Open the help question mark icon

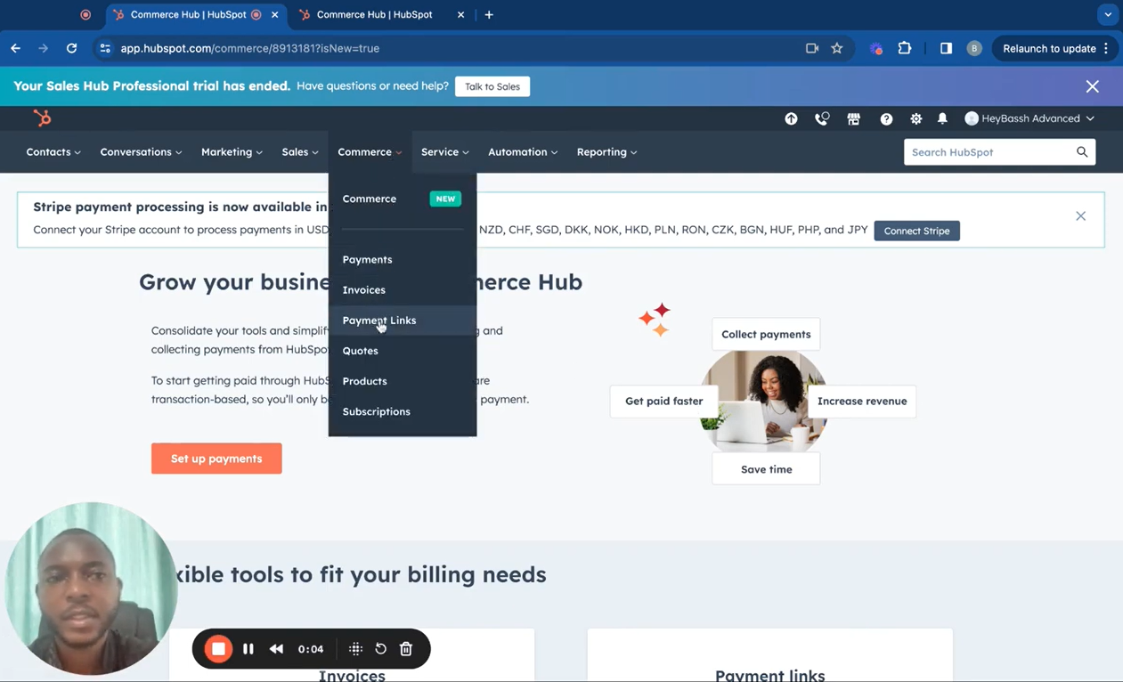[x=886, y=118]
